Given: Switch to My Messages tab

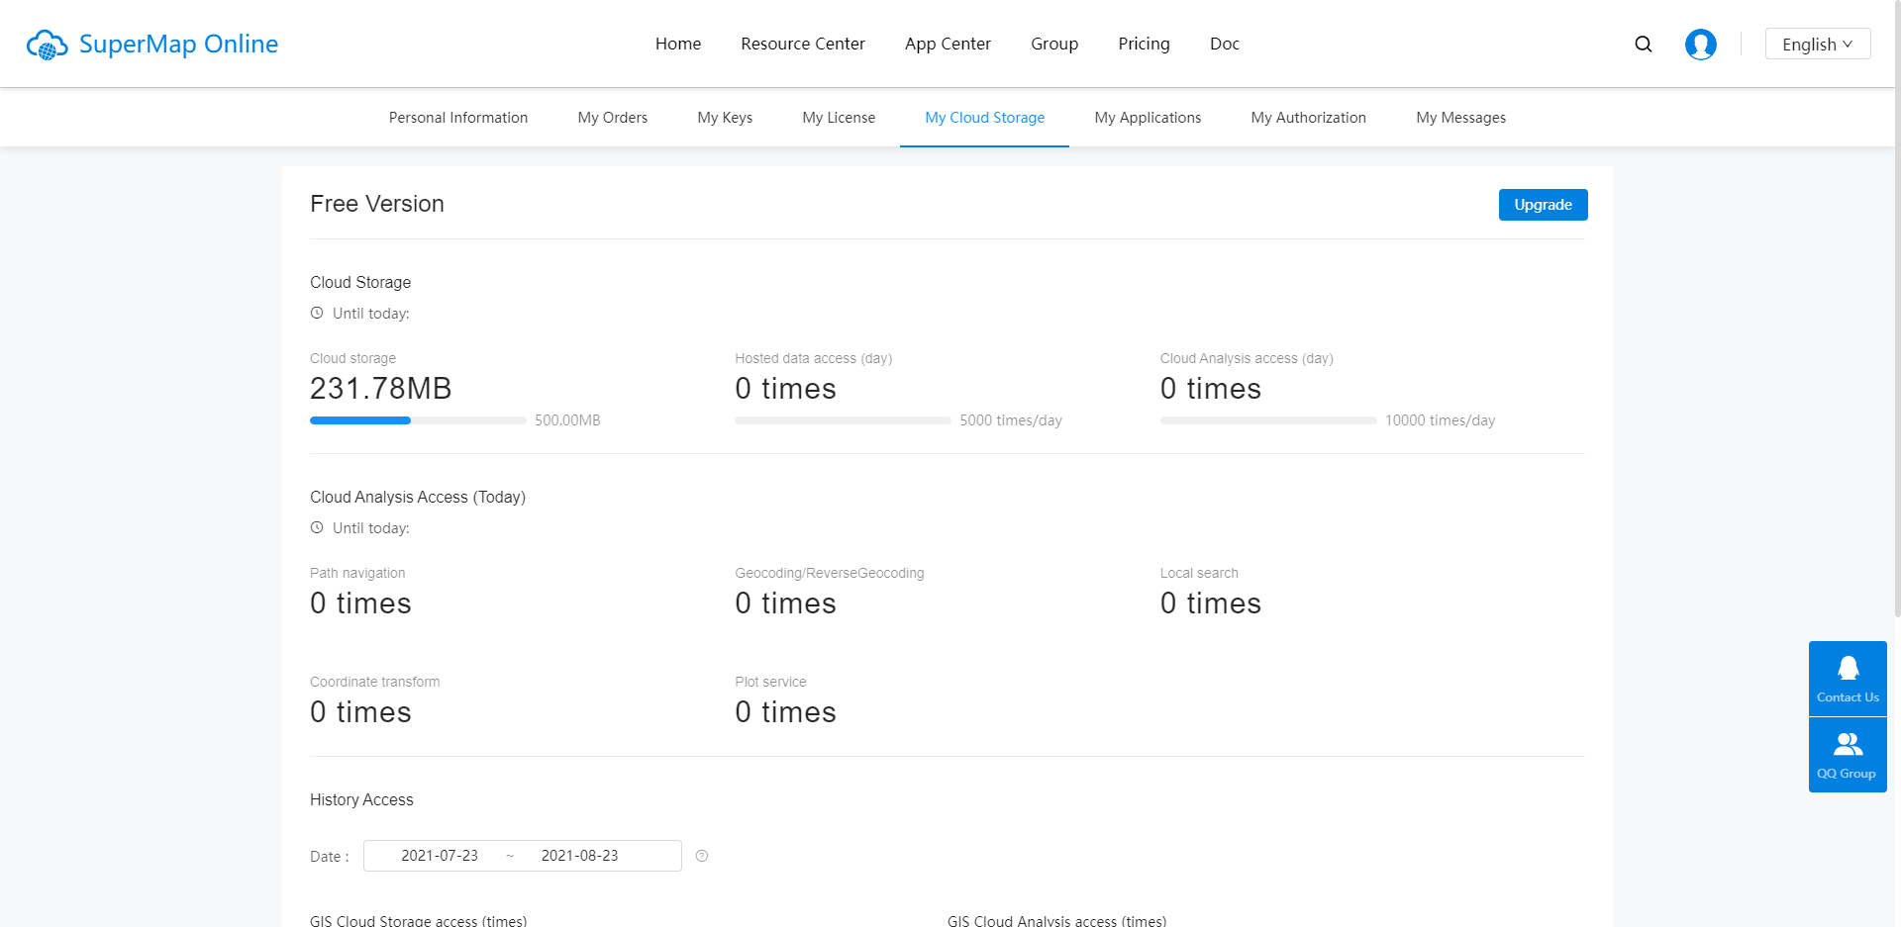Looking at the screenshot, I should pyautogui.click(x=1460, y=118).
